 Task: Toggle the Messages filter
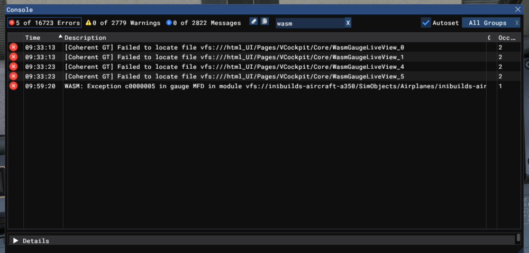tap(203, 23)
